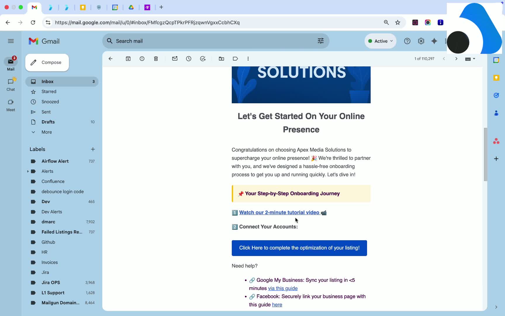Click the Compose button
This screenshot has width=505, height=316.
point(47,62)
